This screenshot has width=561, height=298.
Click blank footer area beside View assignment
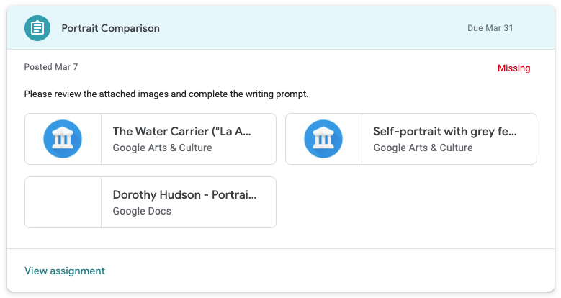click(324, 271)
